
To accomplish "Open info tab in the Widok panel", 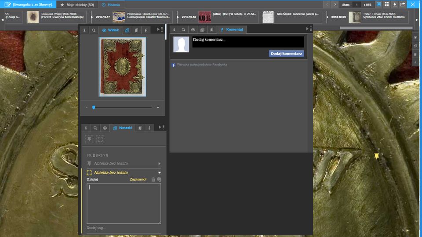I will pyautogui.click(x=84, y=30).
